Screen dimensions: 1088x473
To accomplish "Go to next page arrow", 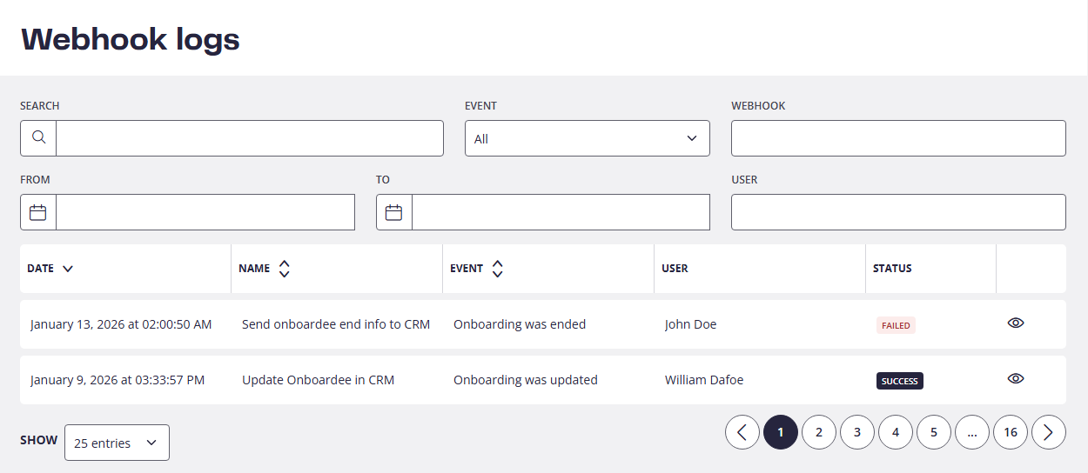I will tap(1049, 432).
